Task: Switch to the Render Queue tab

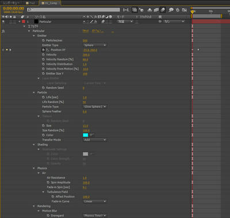Action: (11, 3)
